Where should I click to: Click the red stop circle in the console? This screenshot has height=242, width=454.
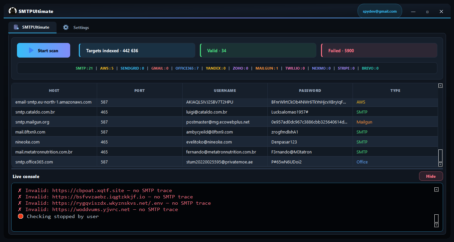pos(21,216)
